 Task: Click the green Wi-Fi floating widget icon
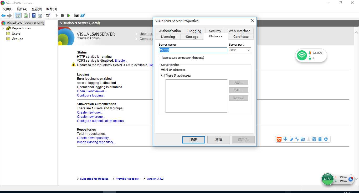click(302, 55)
